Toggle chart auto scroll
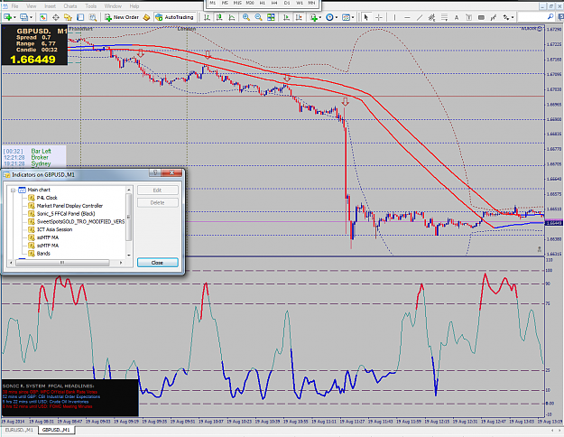 (x=286, y=17)
